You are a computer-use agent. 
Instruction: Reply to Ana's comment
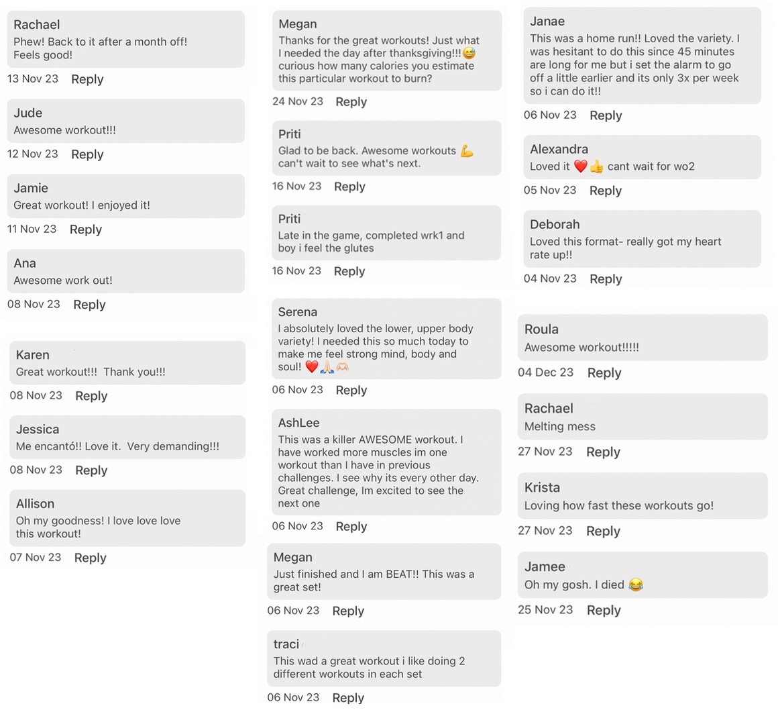[x=89, y=305]
